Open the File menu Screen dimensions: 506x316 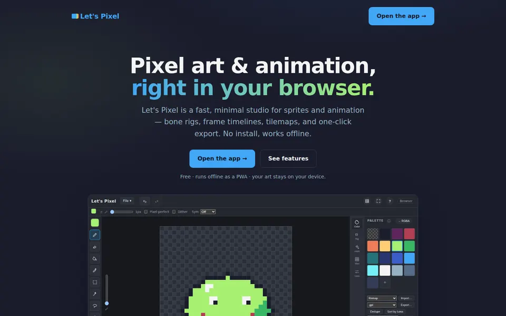(127, 201)
